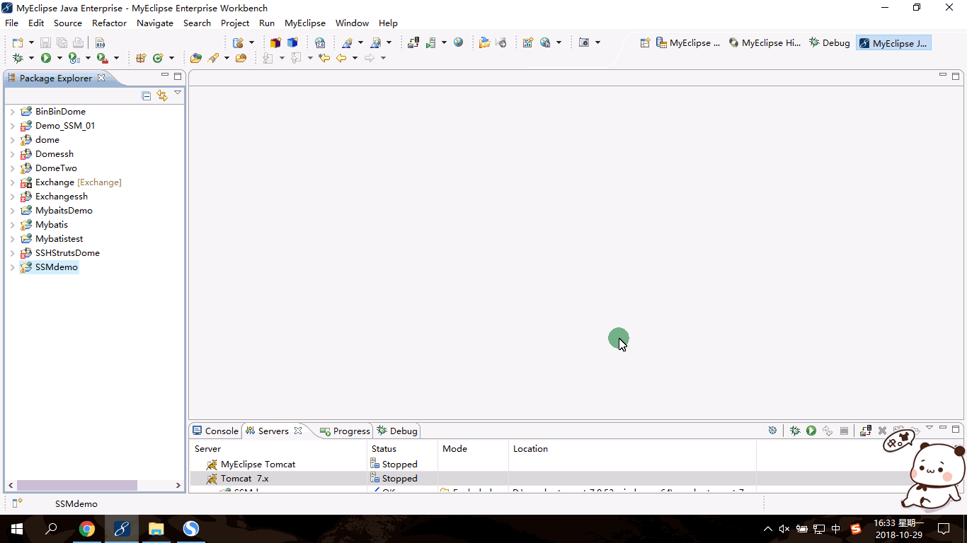Click the system clock showing 16:33
The width and height of the screenshot is (967, 543).
click(899, 529)
